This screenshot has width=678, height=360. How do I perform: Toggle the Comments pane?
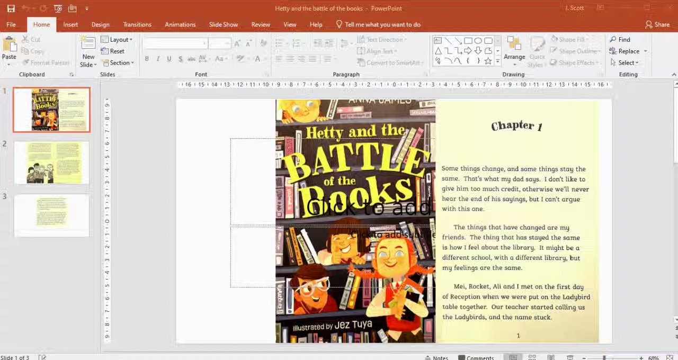click(476, 358)
